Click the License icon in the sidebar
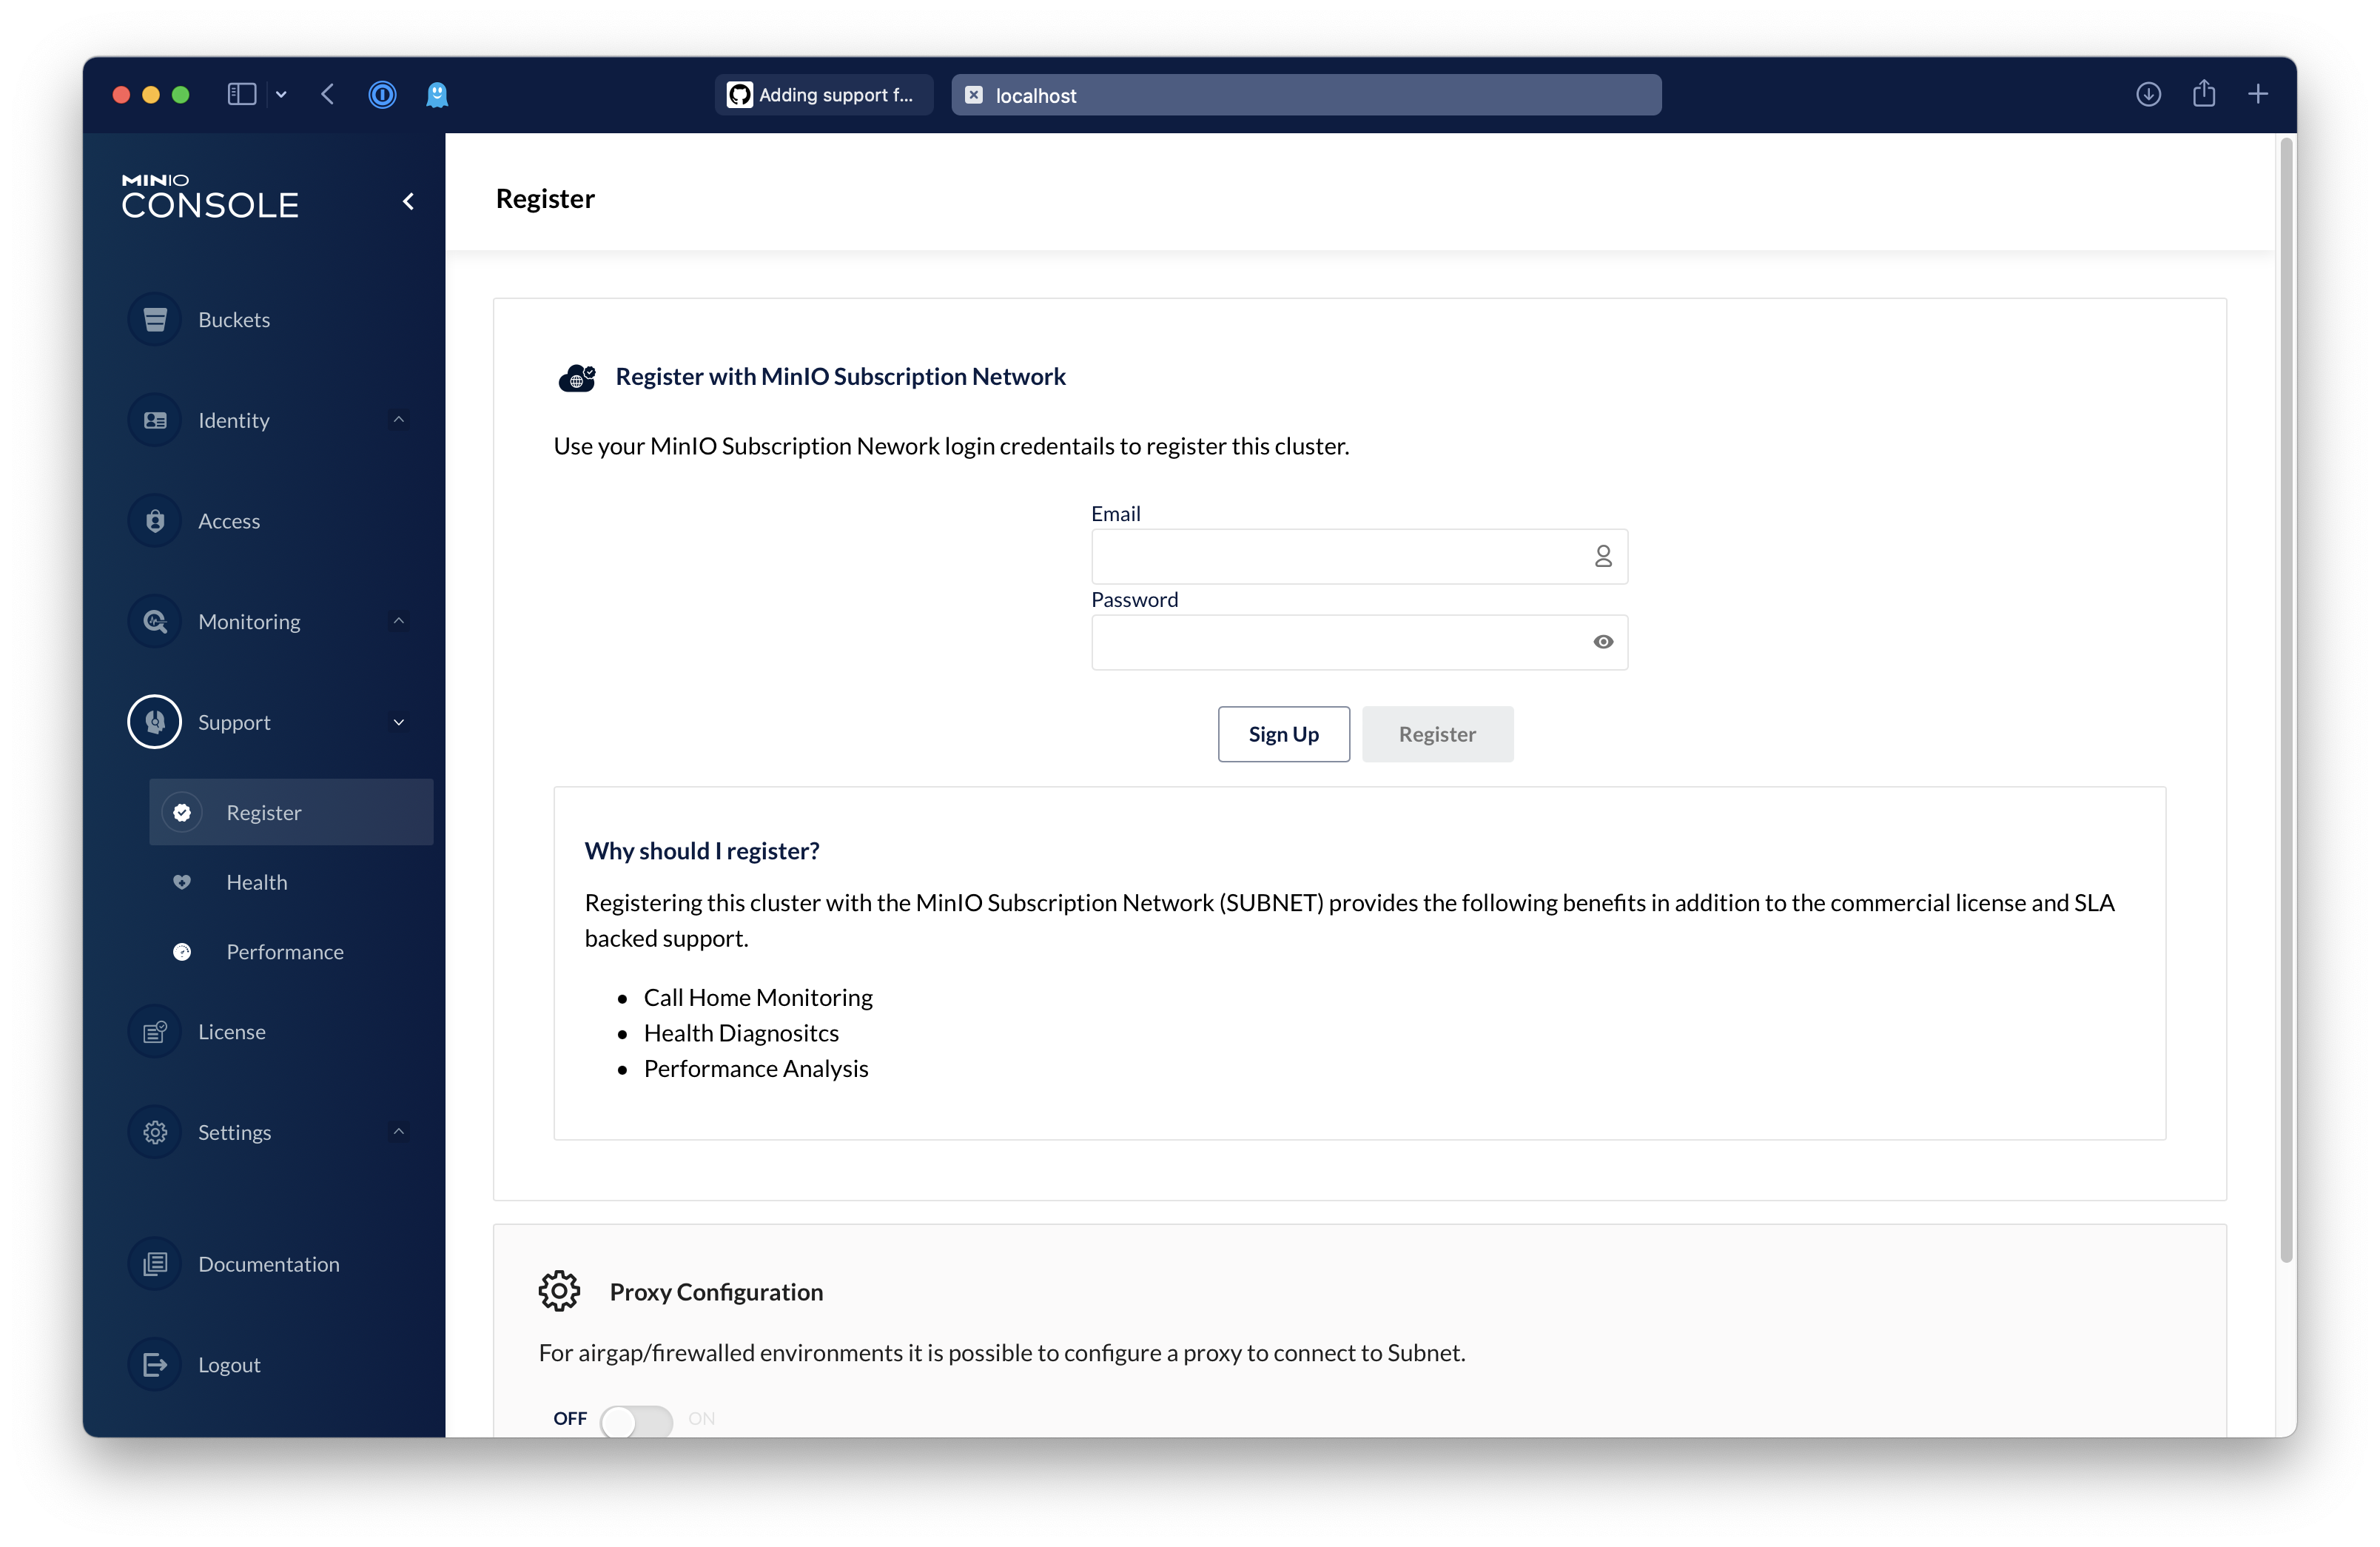This screenshot has width=2380, height=1547. (155, 1031)
